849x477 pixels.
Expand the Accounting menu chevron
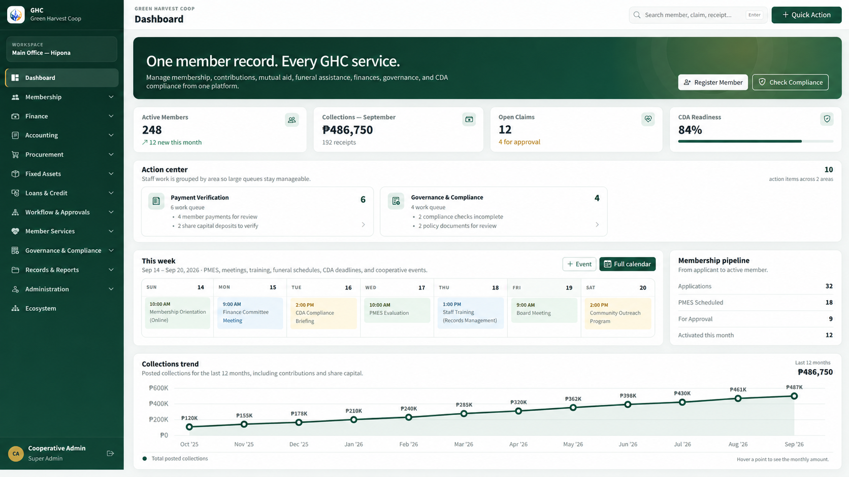click(x=111, y=135)
